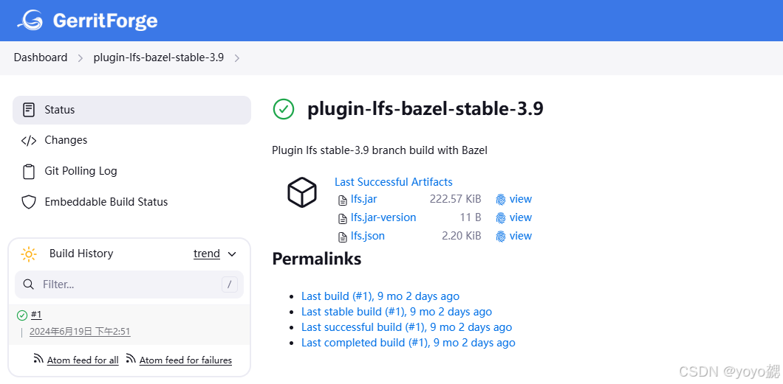Click the Permalinks heading
The height and width of the screenshot is (384, 783).
point(317,259)
